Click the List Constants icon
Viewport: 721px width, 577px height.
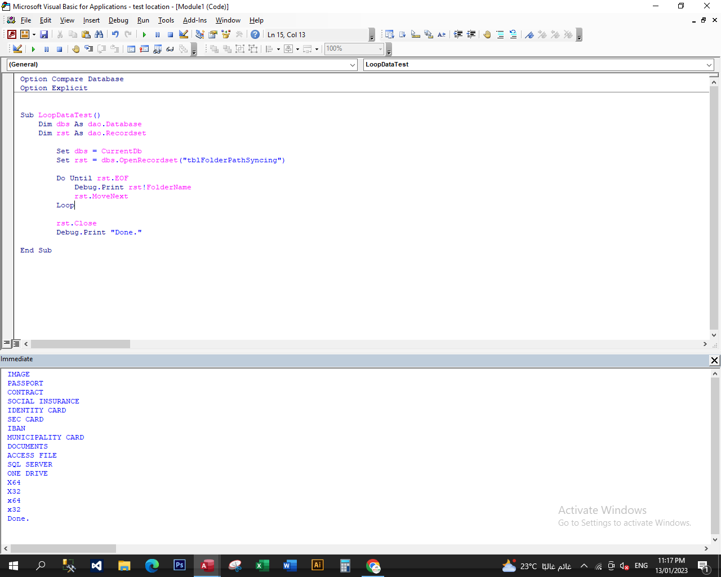402,34
